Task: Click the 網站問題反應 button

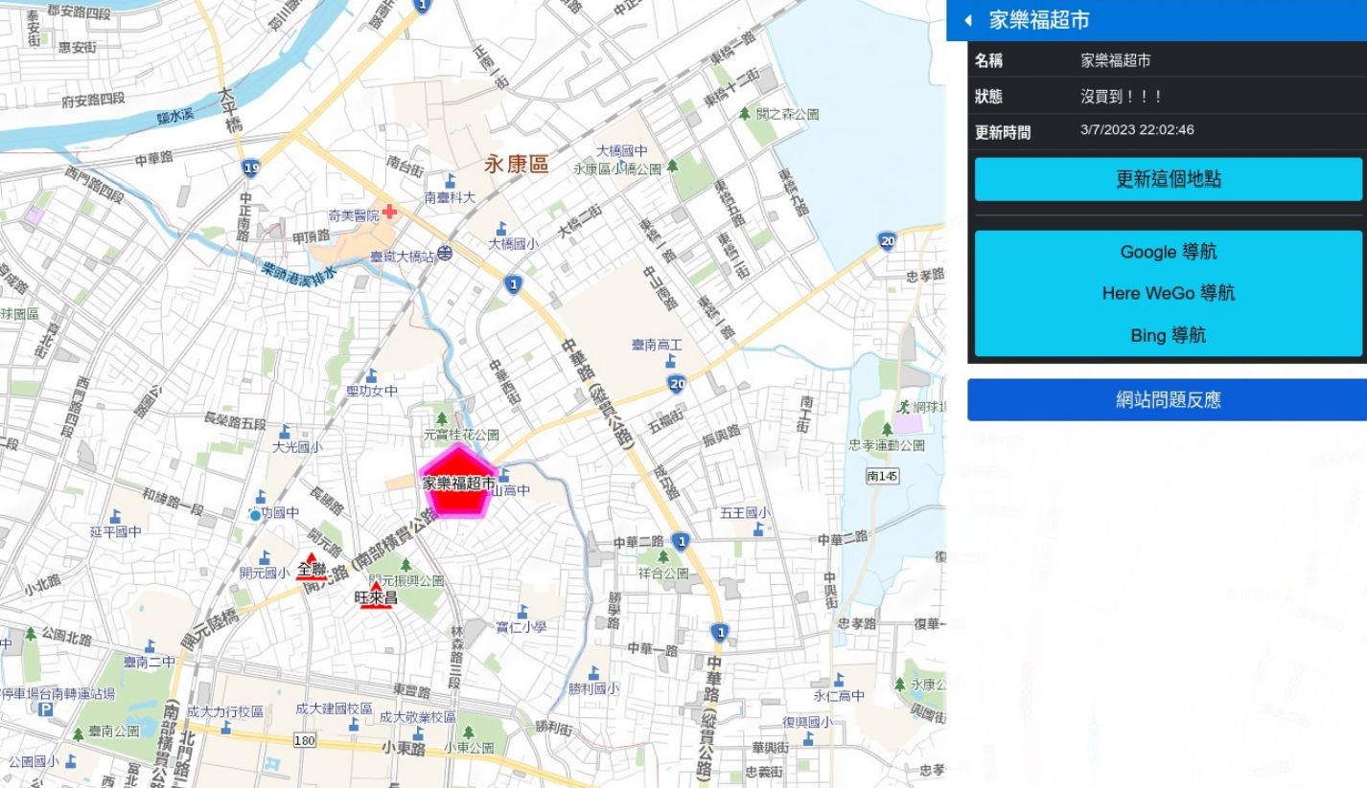Action: click(1167, 399)
